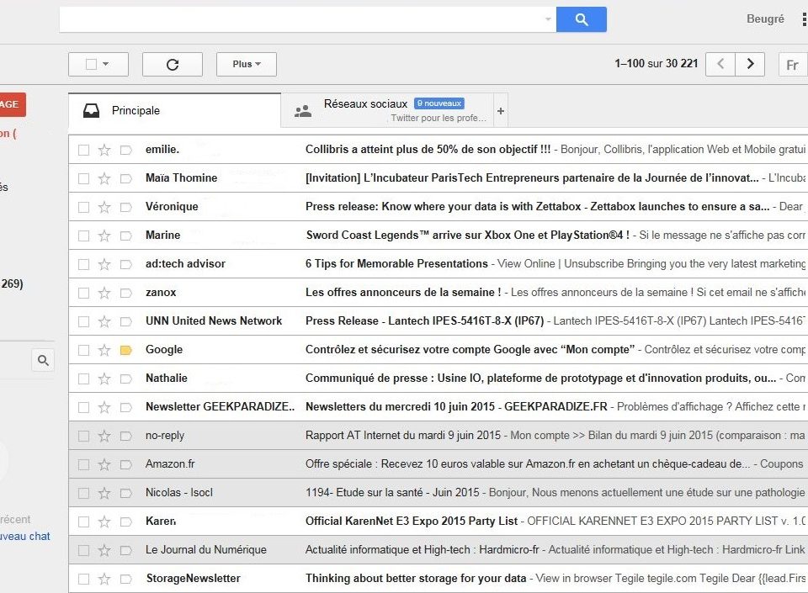Add a new inbox tab with plus icon
808x593 pixels.
click(x=500, y=111)
